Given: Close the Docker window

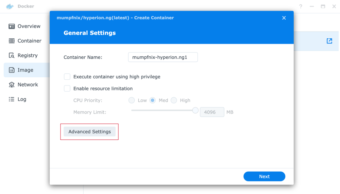Looking at the screenshot, I should (x=334, y=6).
